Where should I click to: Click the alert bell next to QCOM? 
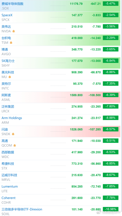15,145
